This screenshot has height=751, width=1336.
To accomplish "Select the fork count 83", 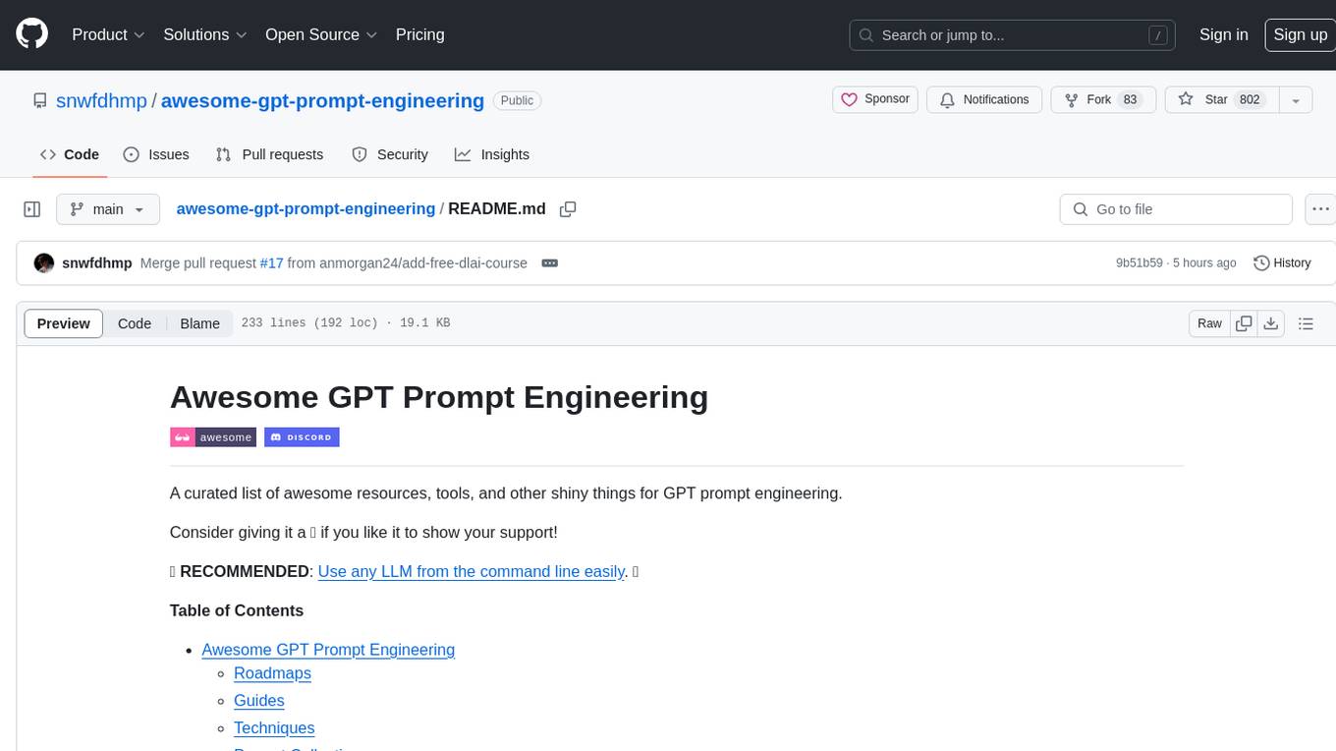I will (x=1130, y=99).
